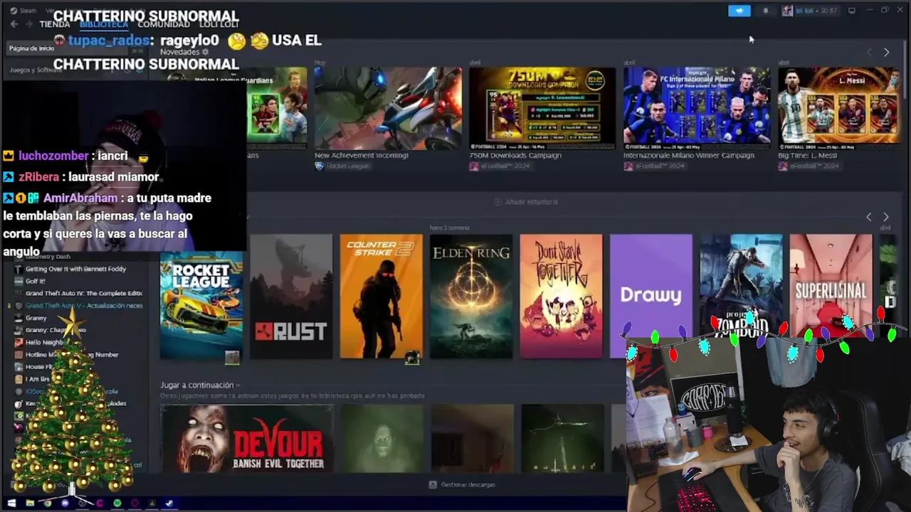Click Añadir estantería

(526, 202)
